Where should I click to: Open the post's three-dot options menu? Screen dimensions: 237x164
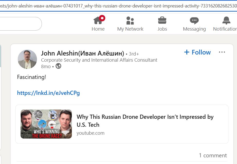[222, 52]
